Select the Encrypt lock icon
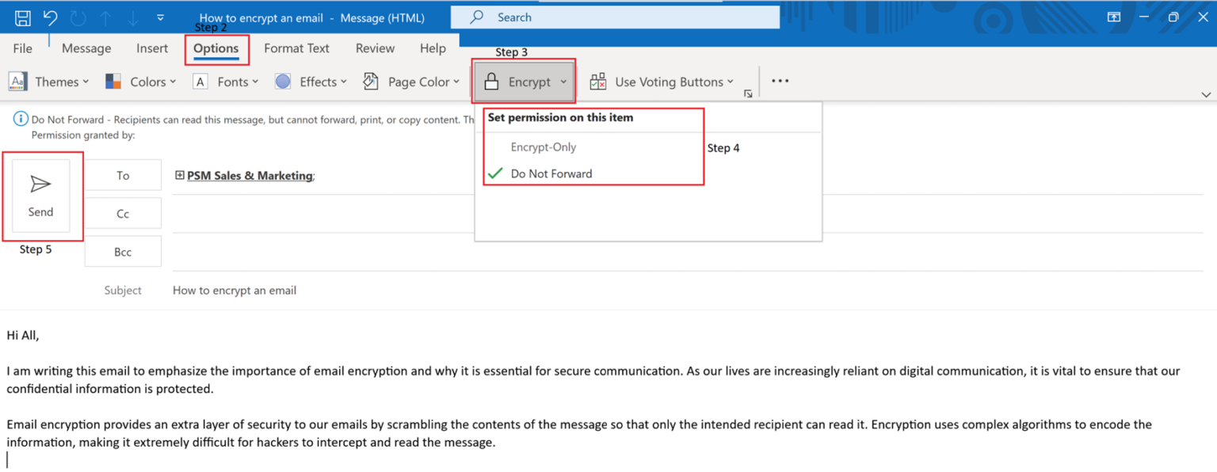 [x=491, y=81]
